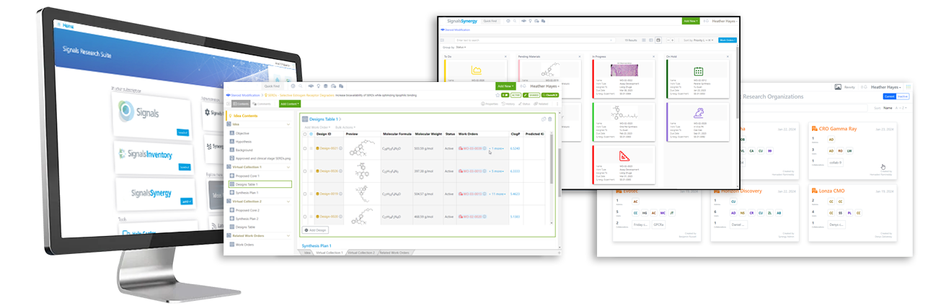Expand the Add Content dropdown

290,104
